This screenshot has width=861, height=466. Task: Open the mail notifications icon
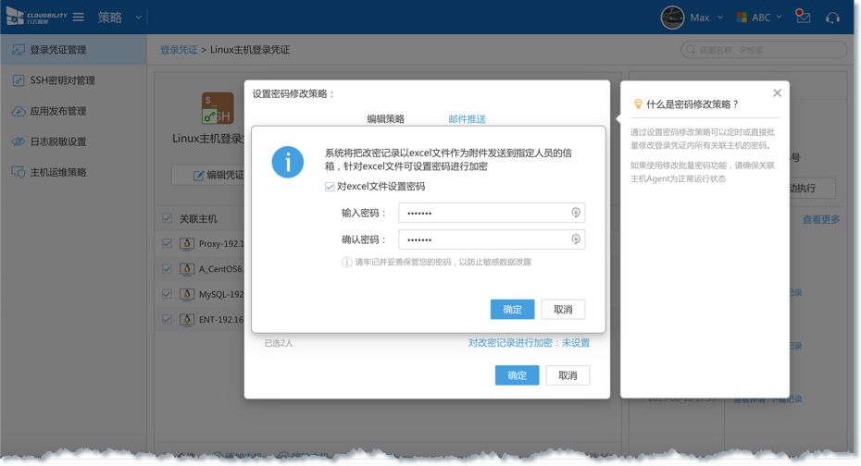803,17
